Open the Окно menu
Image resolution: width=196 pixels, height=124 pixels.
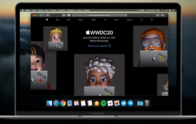click(x=79, y=10)
